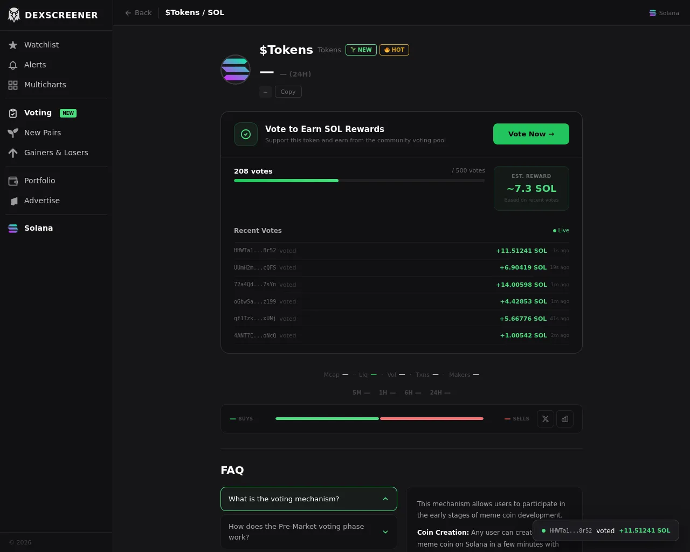Click voter 4ANT7E...oNcQ row
Screen dimensions: 690x552
pyautogui.click(x=402, y=335)
